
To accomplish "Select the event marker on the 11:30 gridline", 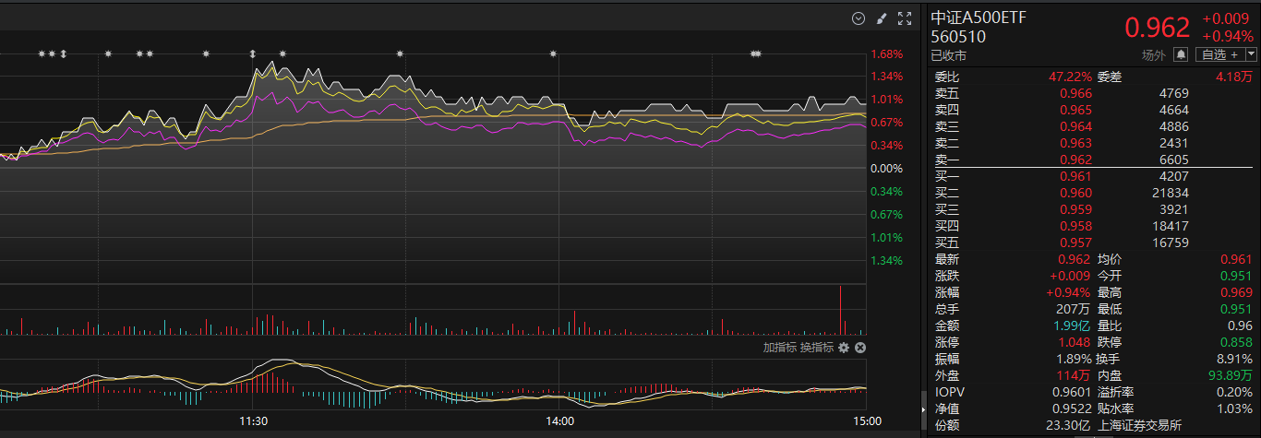I will point(253,54).
